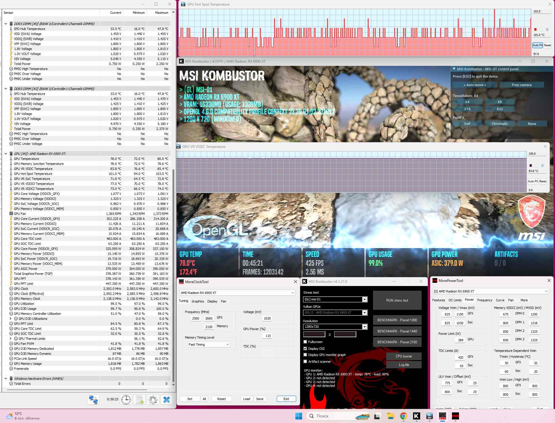Image resolution: width=555 pixels, height=423 pixels.
Task: Click the Windows taskbar search box
Action: [x=337, y=416]
